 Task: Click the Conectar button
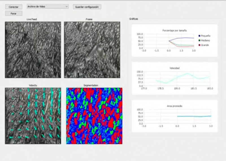[x=14, y=7]
